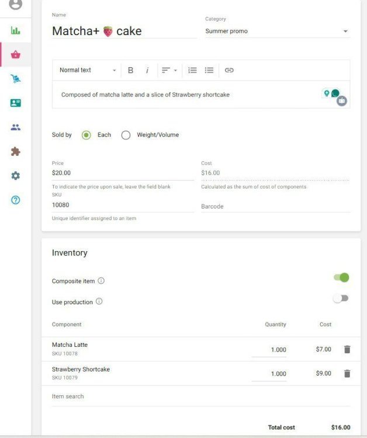Expand the text alignment dropdown

click(169, 70)
